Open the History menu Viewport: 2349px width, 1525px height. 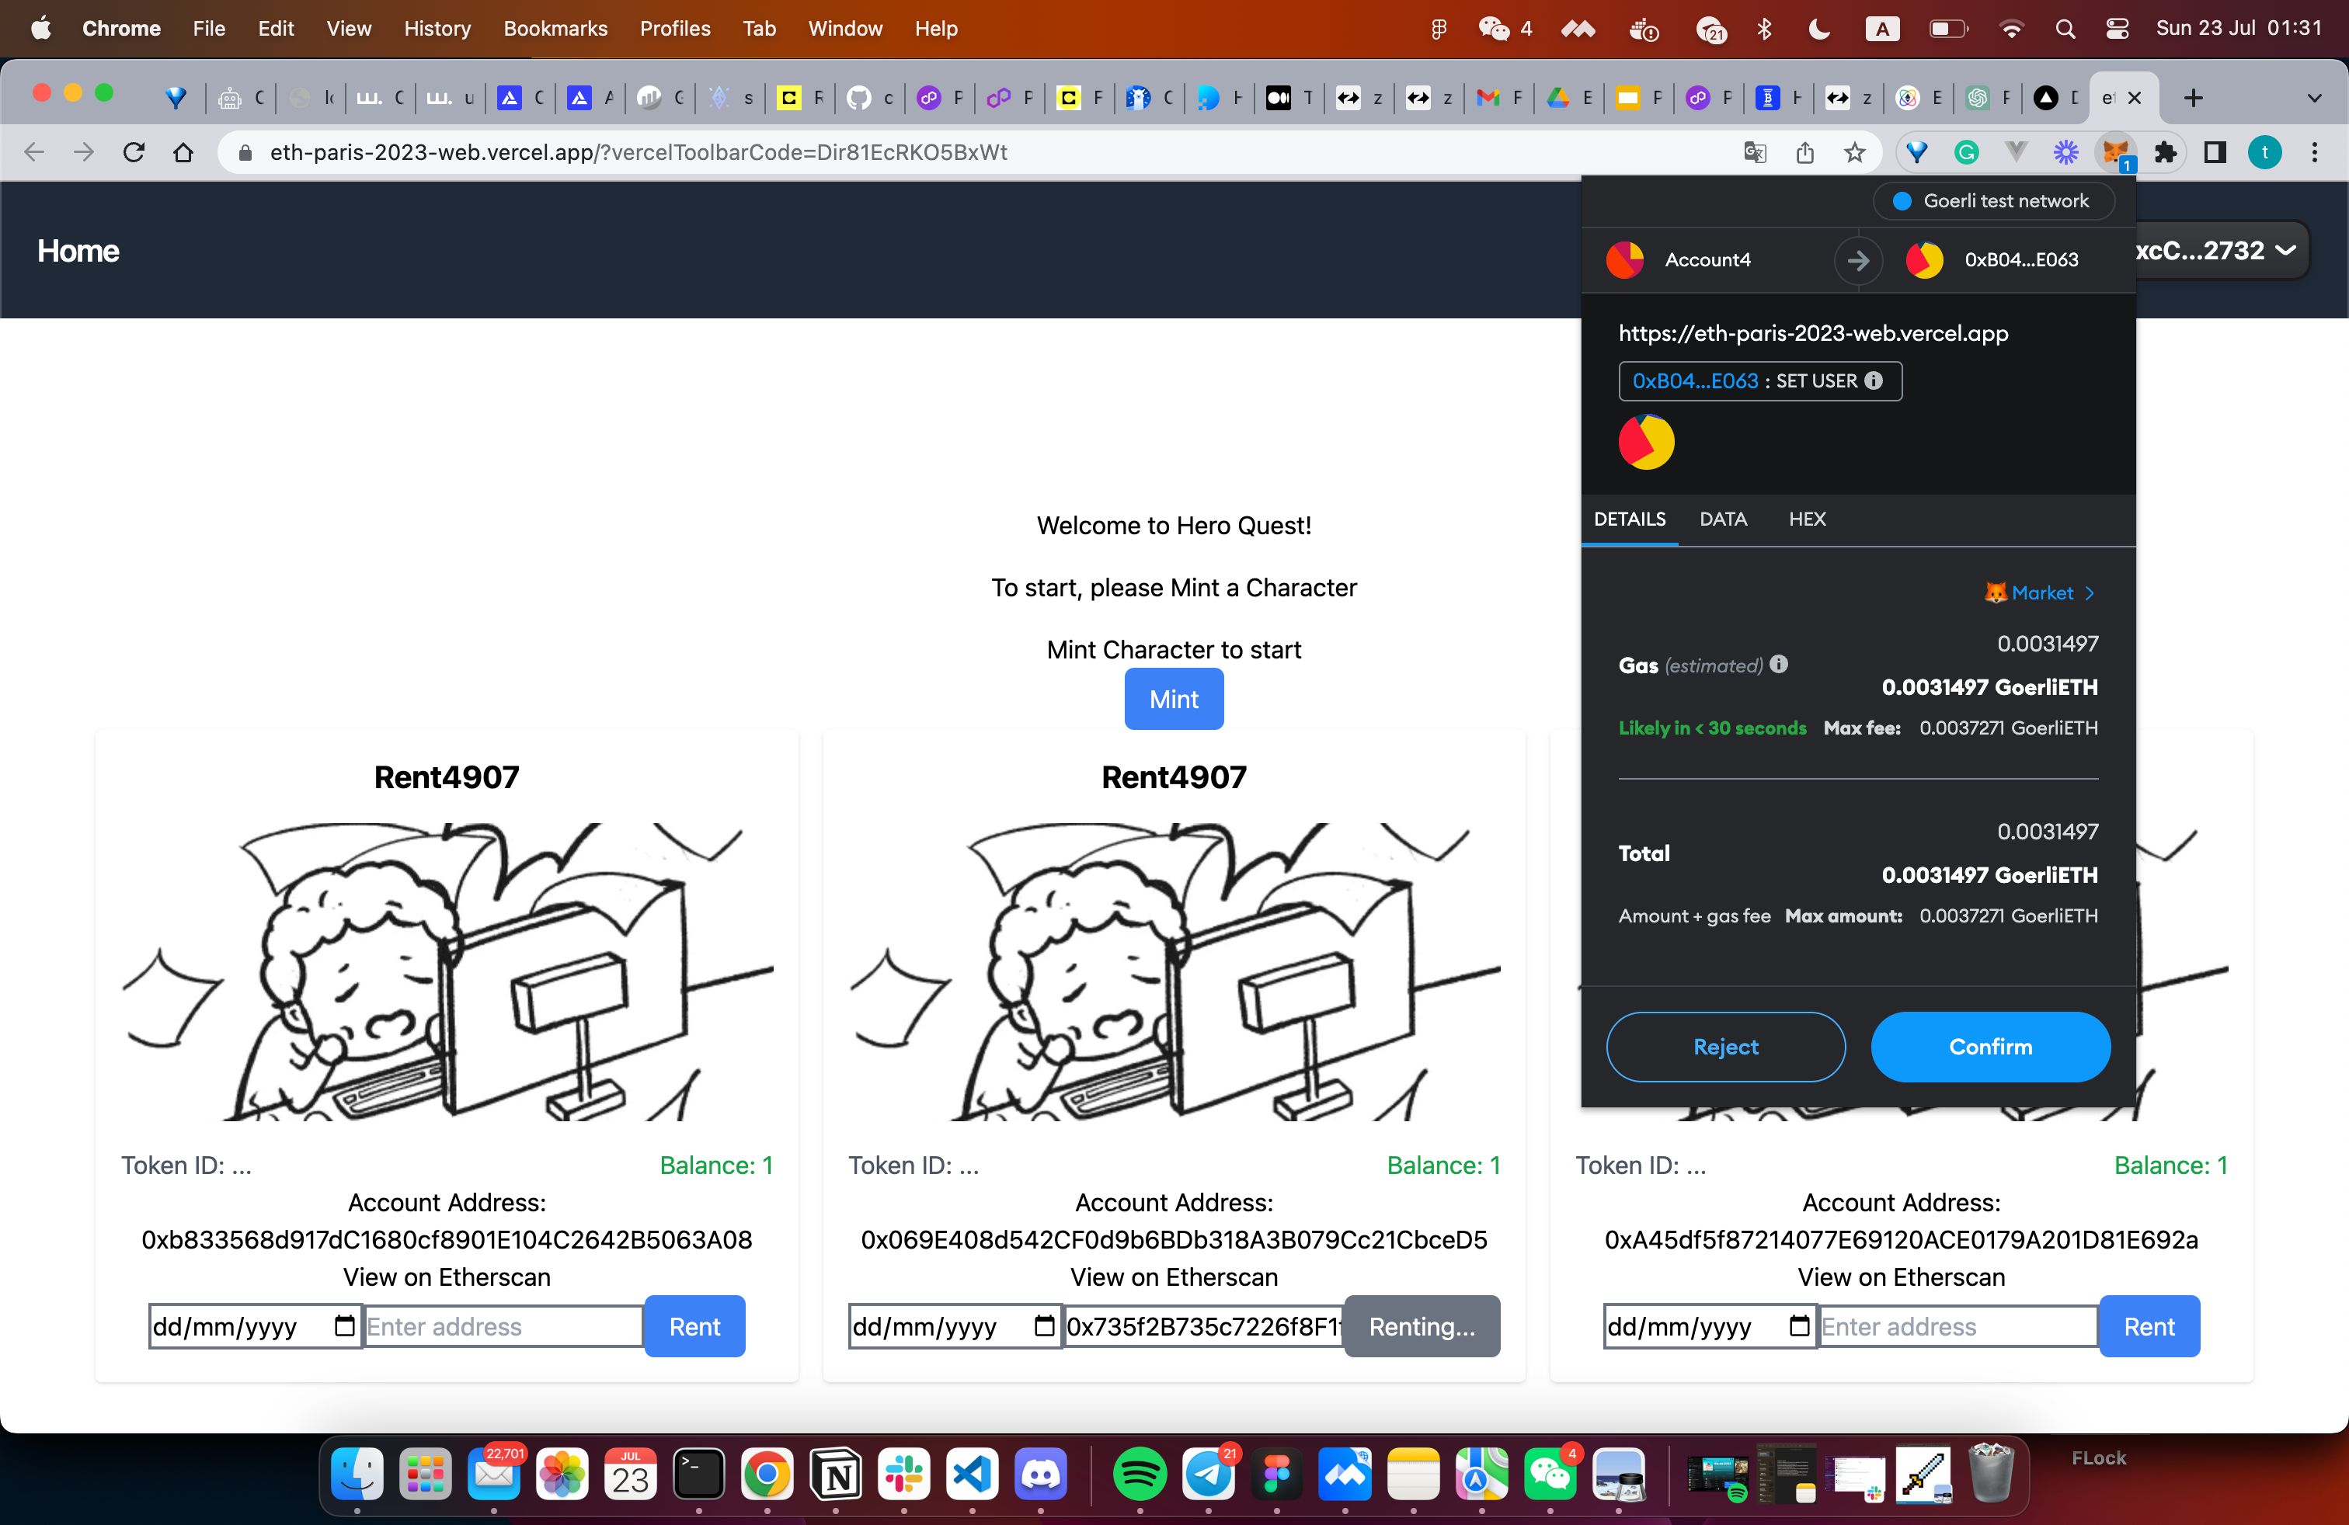coord(437,29)
